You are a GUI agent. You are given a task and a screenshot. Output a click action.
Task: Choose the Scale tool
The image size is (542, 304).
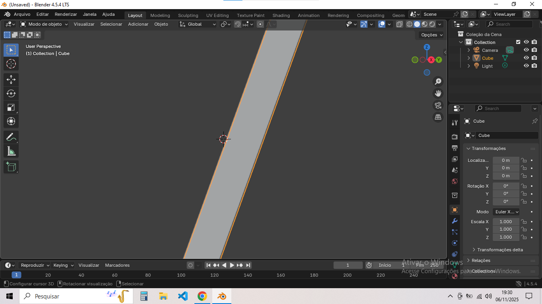pyautogui.click(x=11, y=107)
